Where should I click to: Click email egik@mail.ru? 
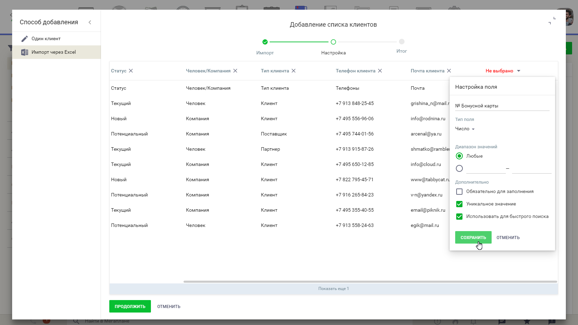[x=425, y=225]
